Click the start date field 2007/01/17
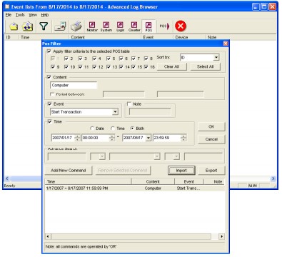The image size is (282, 257). tap(63, 138)
